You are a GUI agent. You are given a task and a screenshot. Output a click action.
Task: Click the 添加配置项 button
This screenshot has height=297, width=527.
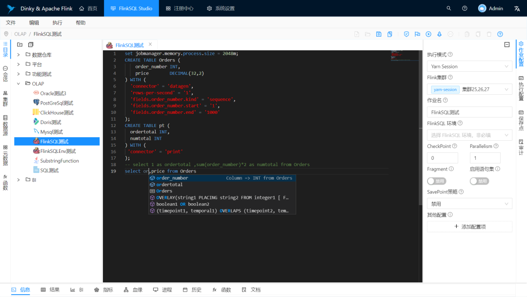pos(469,226)
